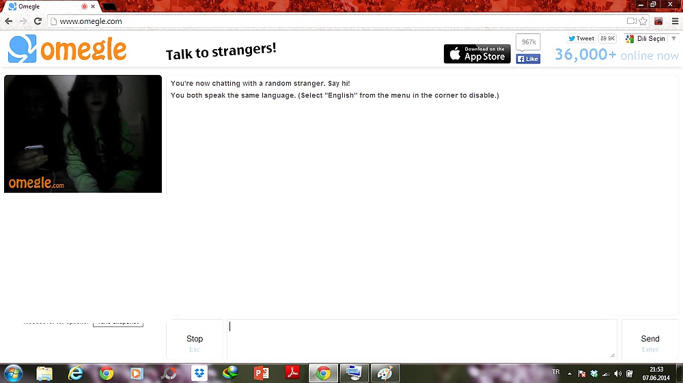This screenshot has width=683, height=383.
Task: Stop the current chat
Action: click(195, 339)
